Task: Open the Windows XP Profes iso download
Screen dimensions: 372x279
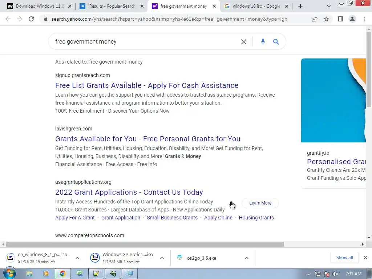Action: tap(123, 258)
